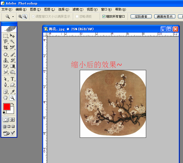Click the Zoom In mode icon
This screenshot has width=183, height=163.
tap(20, 16)
